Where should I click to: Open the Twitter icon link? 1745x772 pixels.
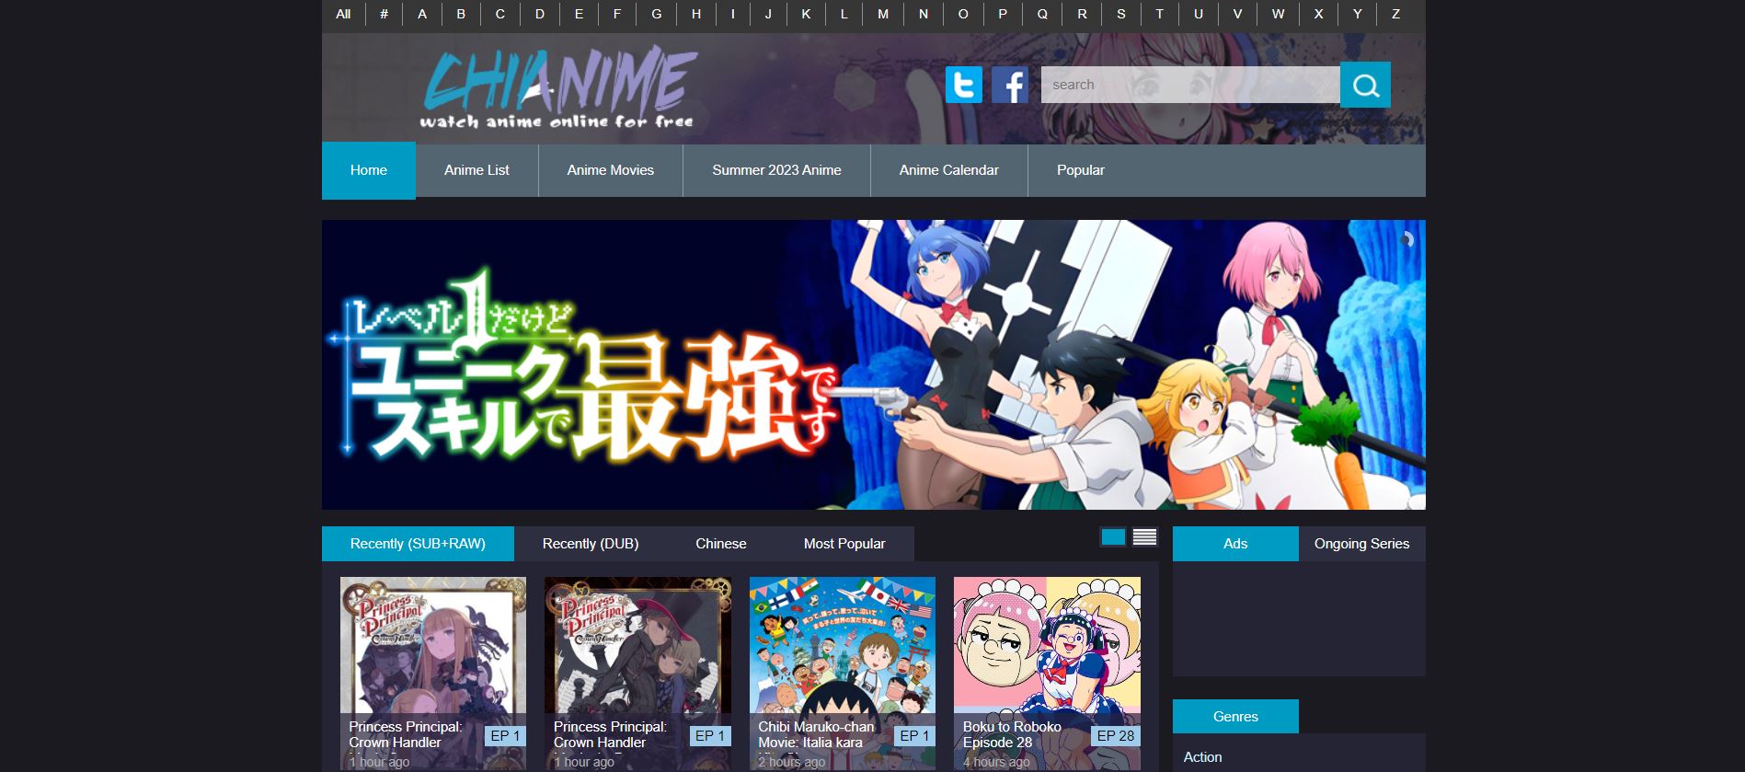[x=963, y=85]
